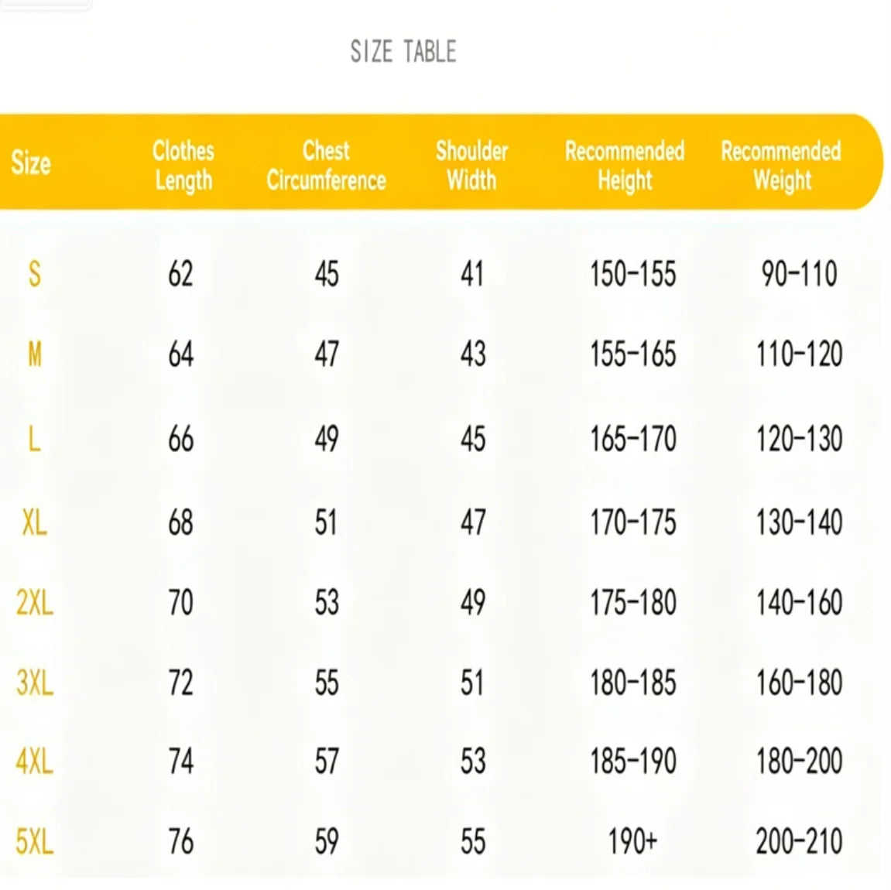Click the Chest Circumference column header
The width and height of the screenshot is (891, 890).
click(326, 166)
